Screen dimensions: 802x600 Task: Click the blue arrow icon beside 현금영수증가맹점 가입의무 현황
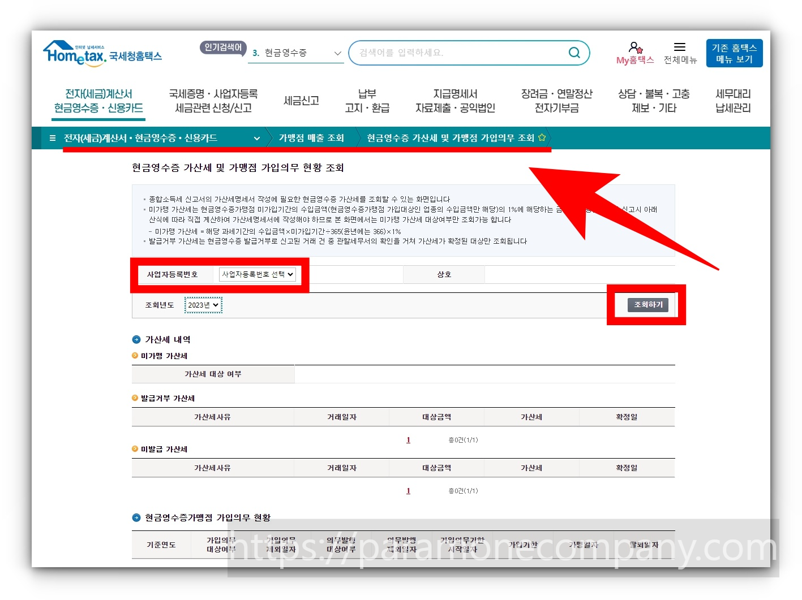136,517
